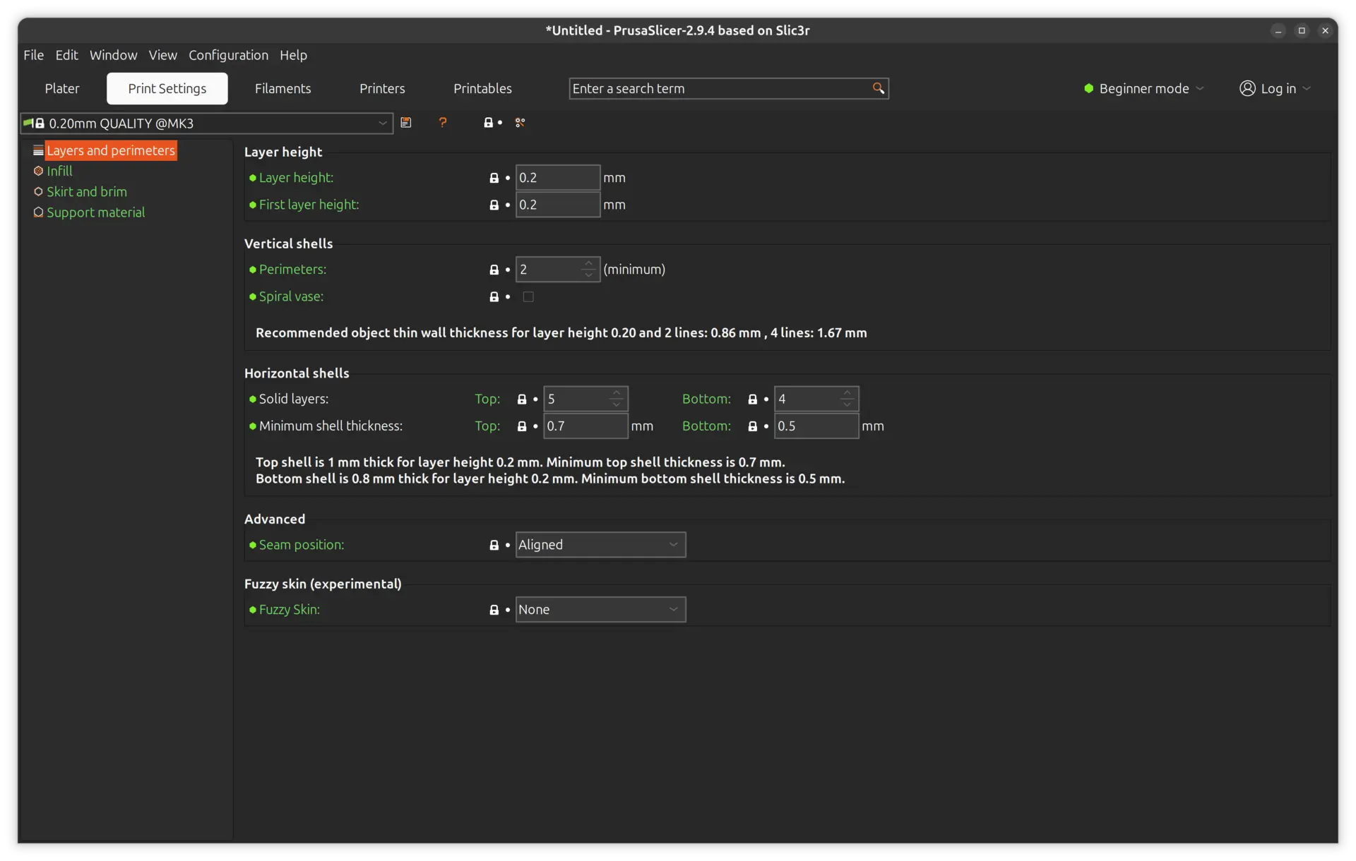Open the Configuration menu

pyautogui.click(x=228, y=55)
